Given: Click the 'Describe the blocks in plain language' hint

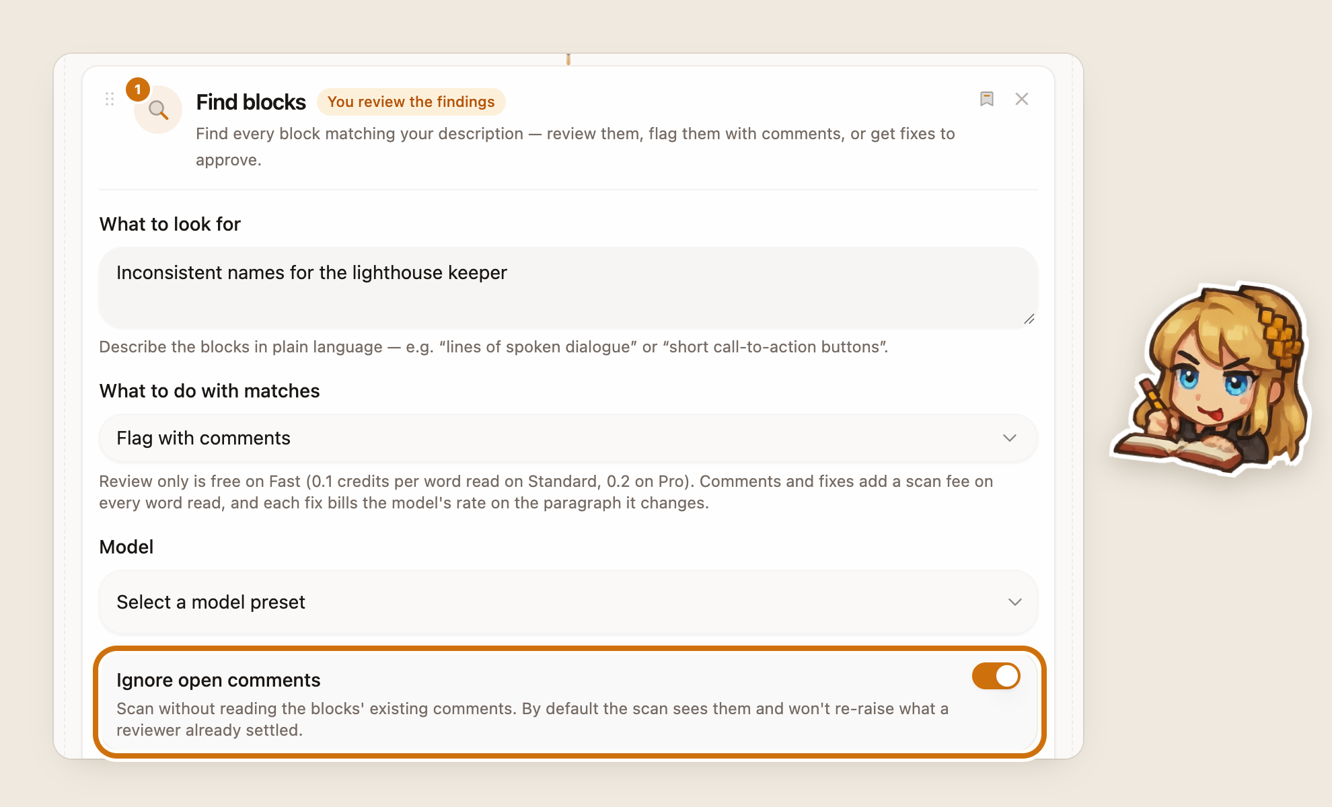Looking at the screenshot, I should point(494,347).
